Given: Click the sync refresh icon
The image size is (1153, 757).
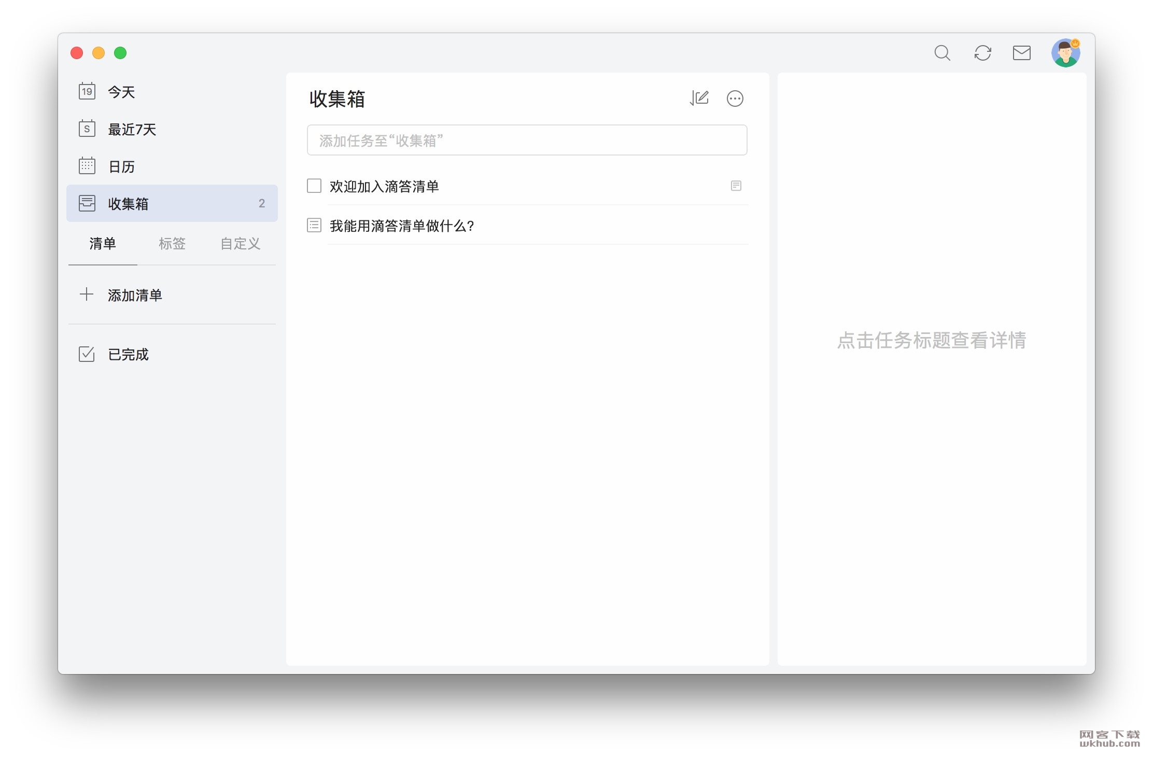Looking at the screenshot, I should pyautogui.click(x=982, y=53).
